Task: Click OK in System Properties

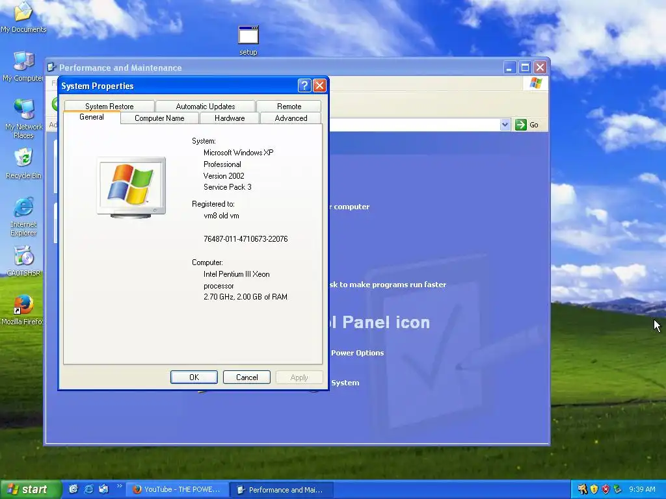Action: pos(194,377)
